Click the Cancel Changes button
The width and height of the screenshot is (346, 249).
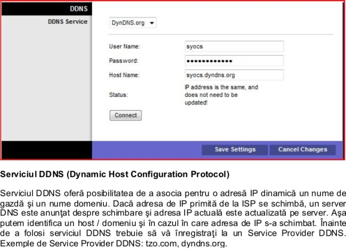(x=303, y=150)
